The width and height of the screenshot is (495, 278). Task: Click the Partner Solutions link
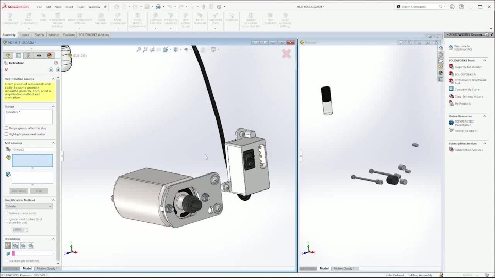(x=466, y=131)
